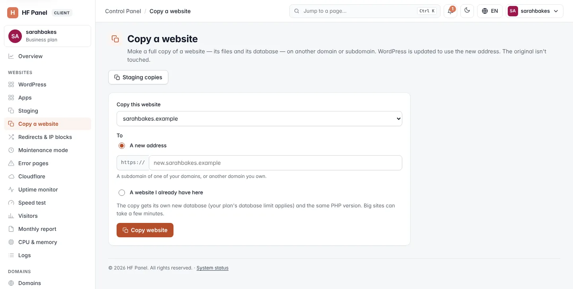
Task: Click the Maintenance mode clock icon
Action: click(11, 150)
